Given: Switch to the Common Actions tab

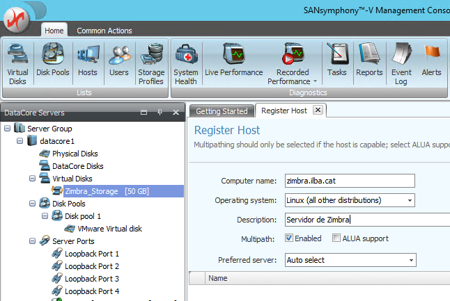Looking at the screenshot, I should coord(104,31).
